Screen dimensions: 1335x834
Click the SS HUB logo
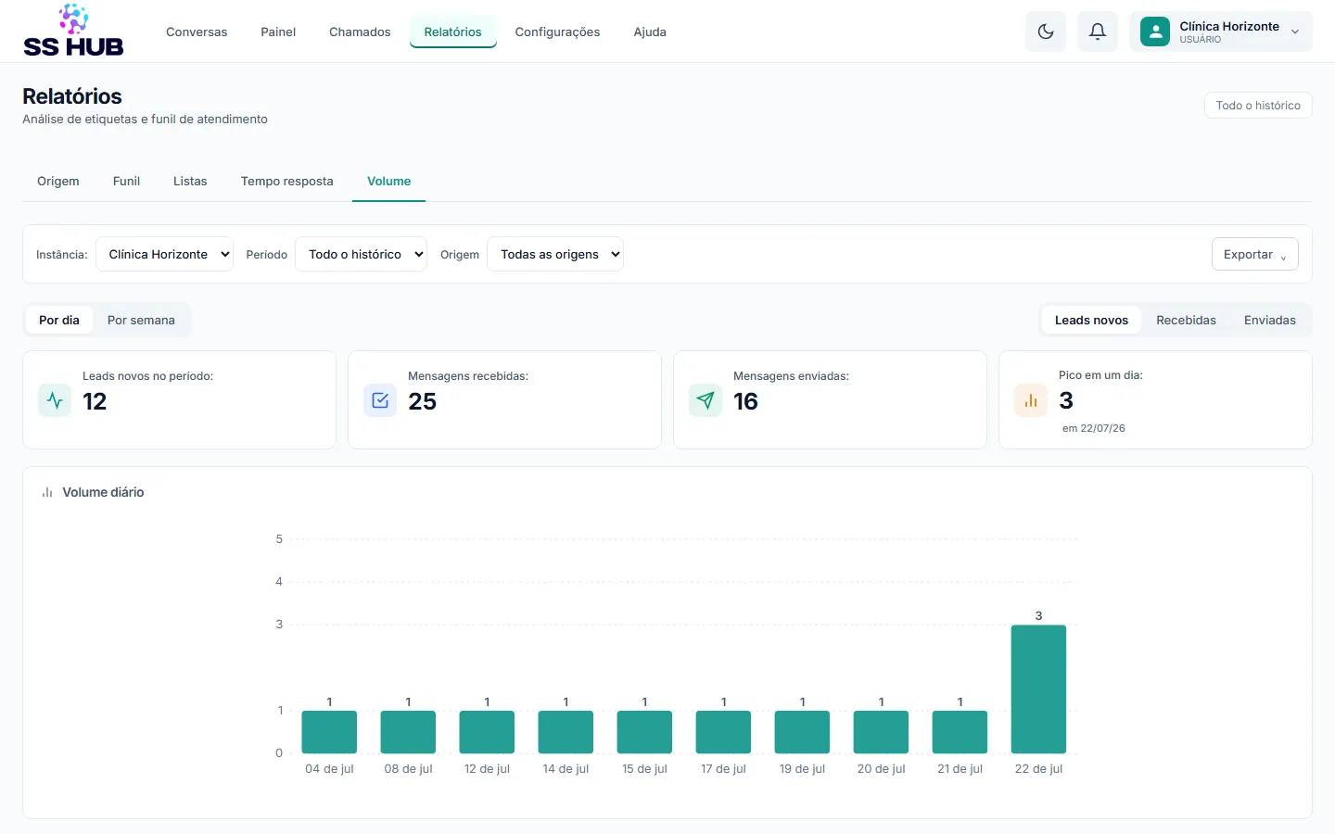tap(73, 31)
